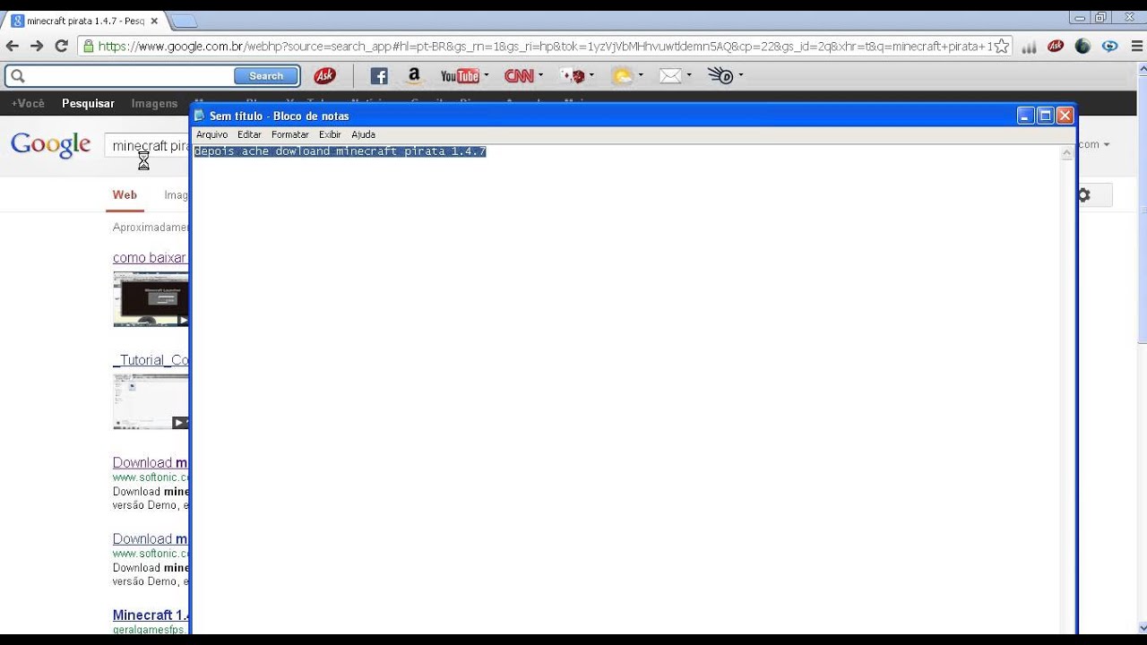
Task: Expand the CNN toolbar dropdown arrow
Action: (540, 76)
